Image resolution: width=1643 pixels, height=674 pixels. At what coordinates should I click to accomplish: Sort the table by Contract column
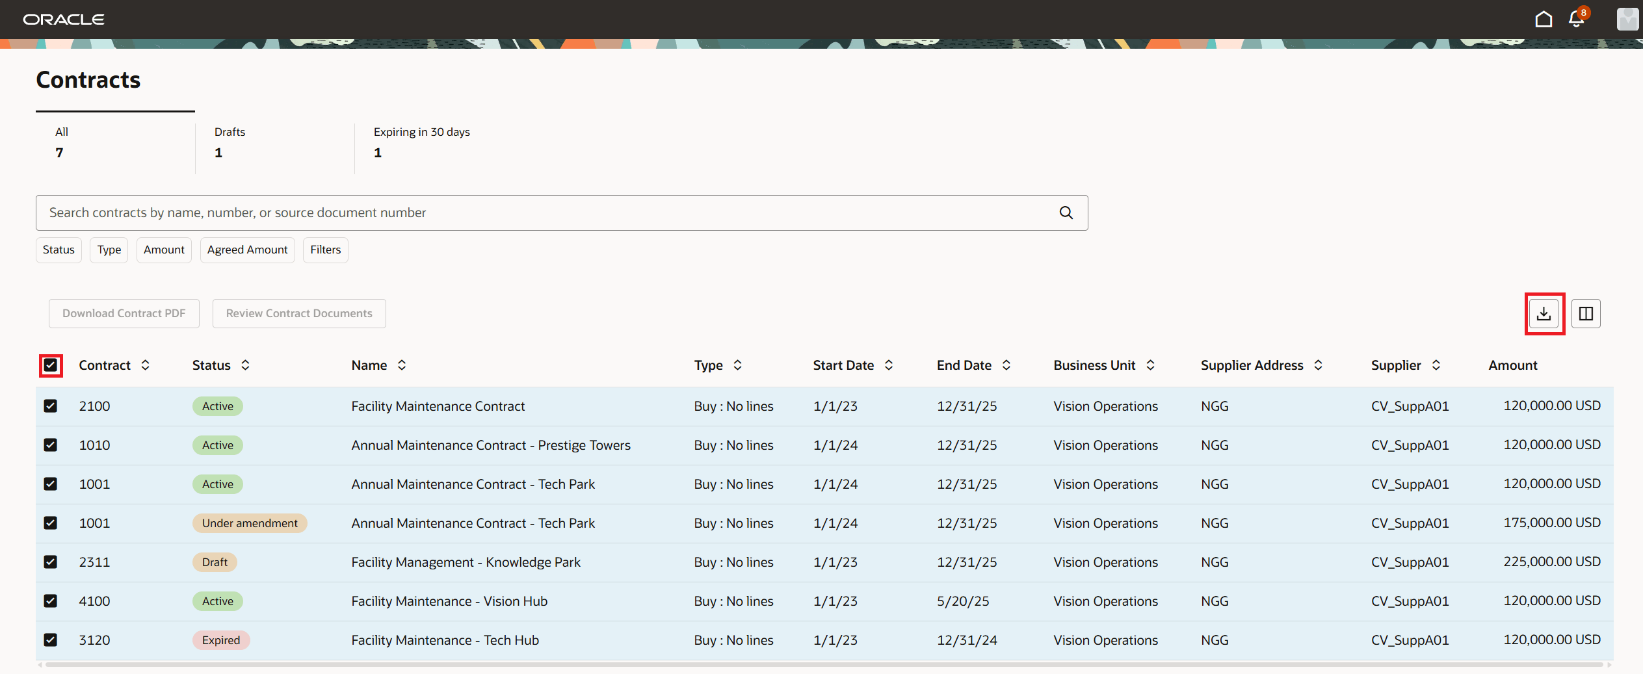click(x=146, y=365)
